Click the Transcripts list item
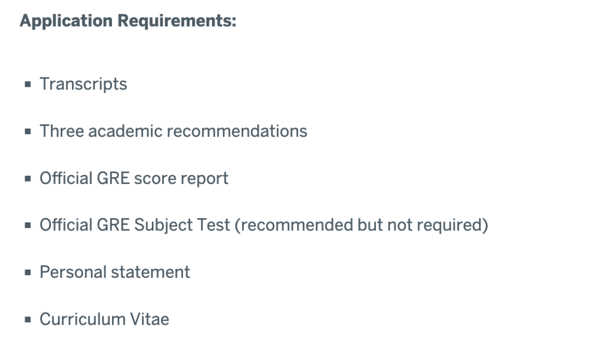The image size is (590, 340). [x=83, y=84]
